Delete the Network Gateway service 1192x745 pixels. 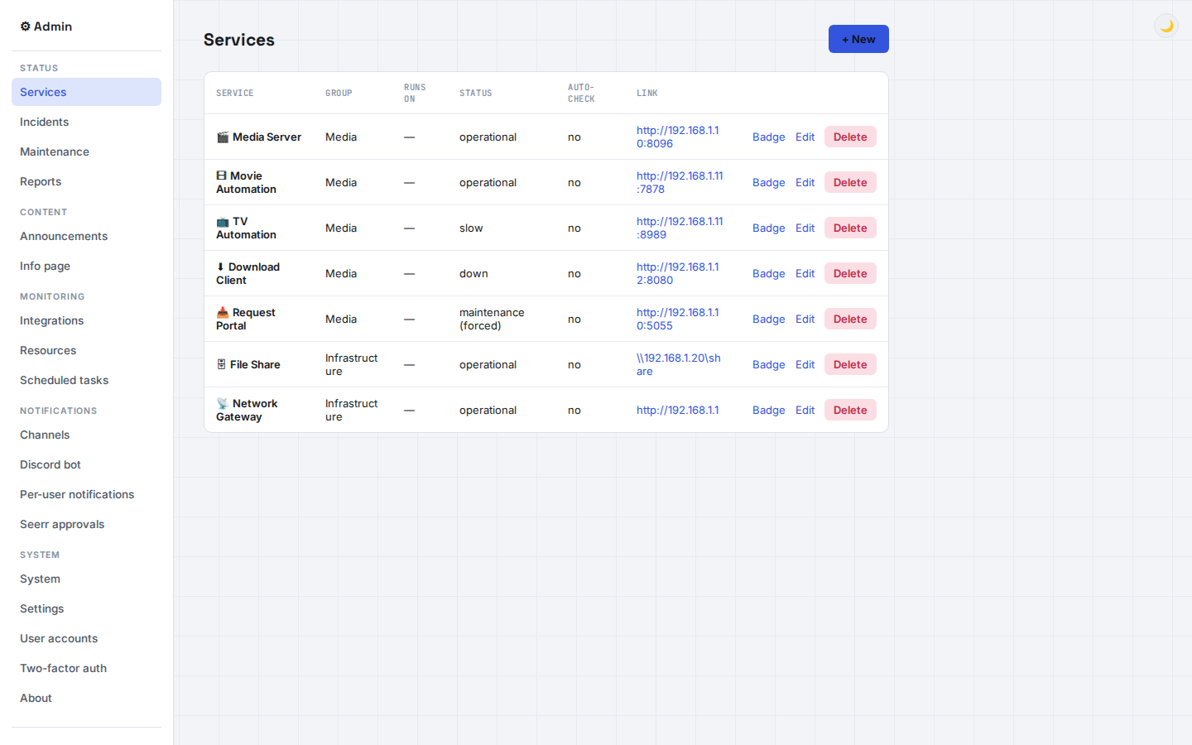point(850,411)
